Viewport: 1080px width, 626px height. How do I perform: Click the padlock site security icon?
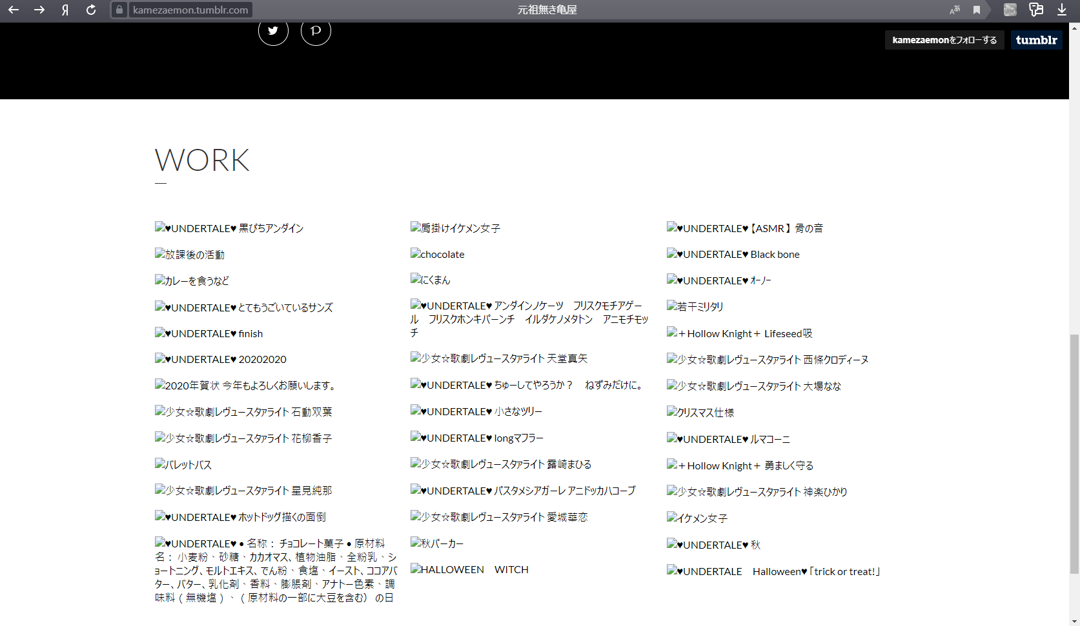click(x=119, y=10)
